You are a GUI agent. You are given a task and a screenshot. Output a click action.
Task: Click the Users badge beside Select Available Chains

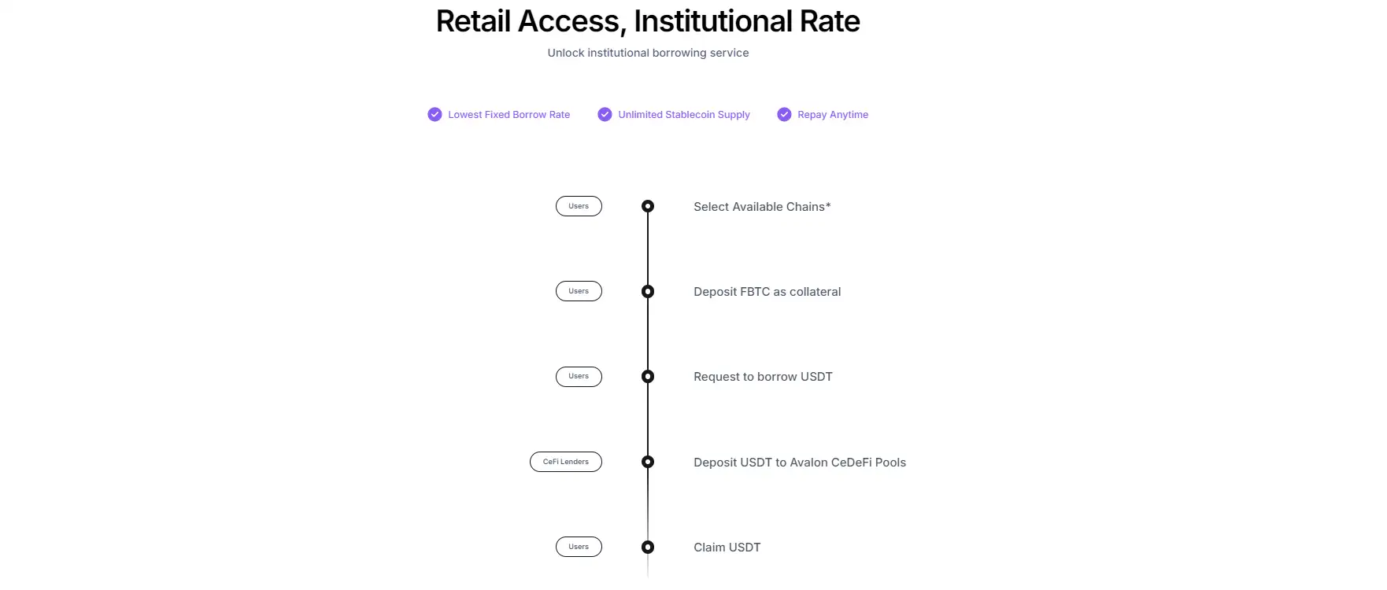[x=579, y=206]
